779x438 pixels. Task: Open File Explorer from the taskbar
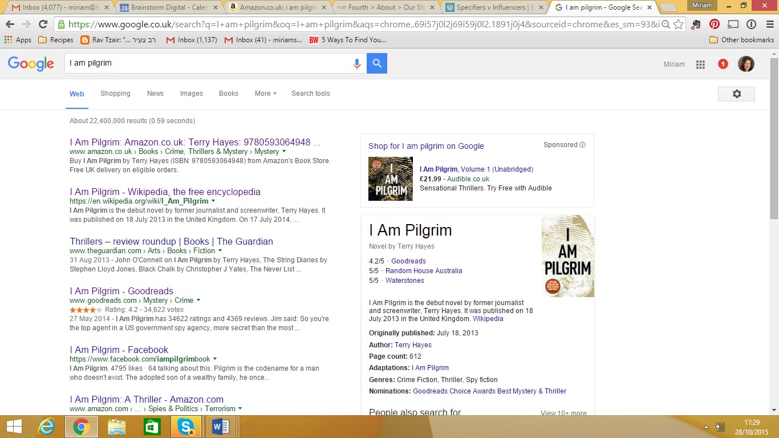pos(117,427)
